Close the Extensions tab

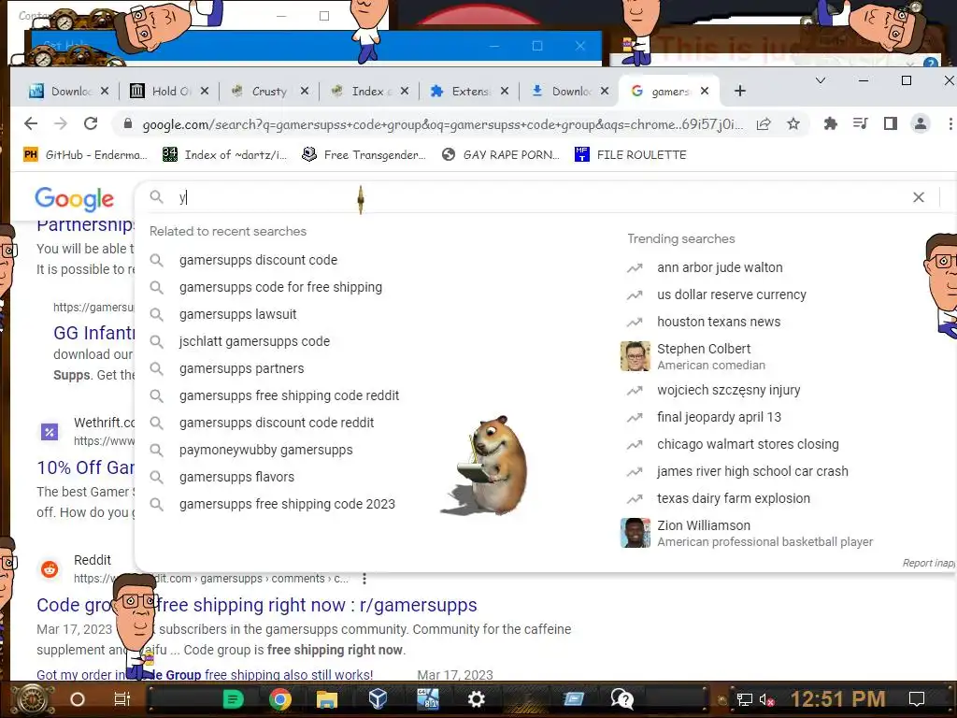click(x=504, y=91)
